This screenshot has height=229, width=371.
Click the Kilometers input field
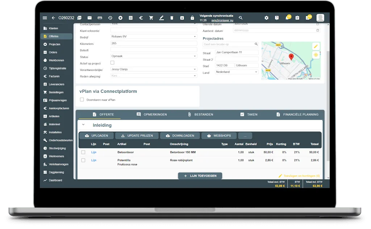point(154,43)
